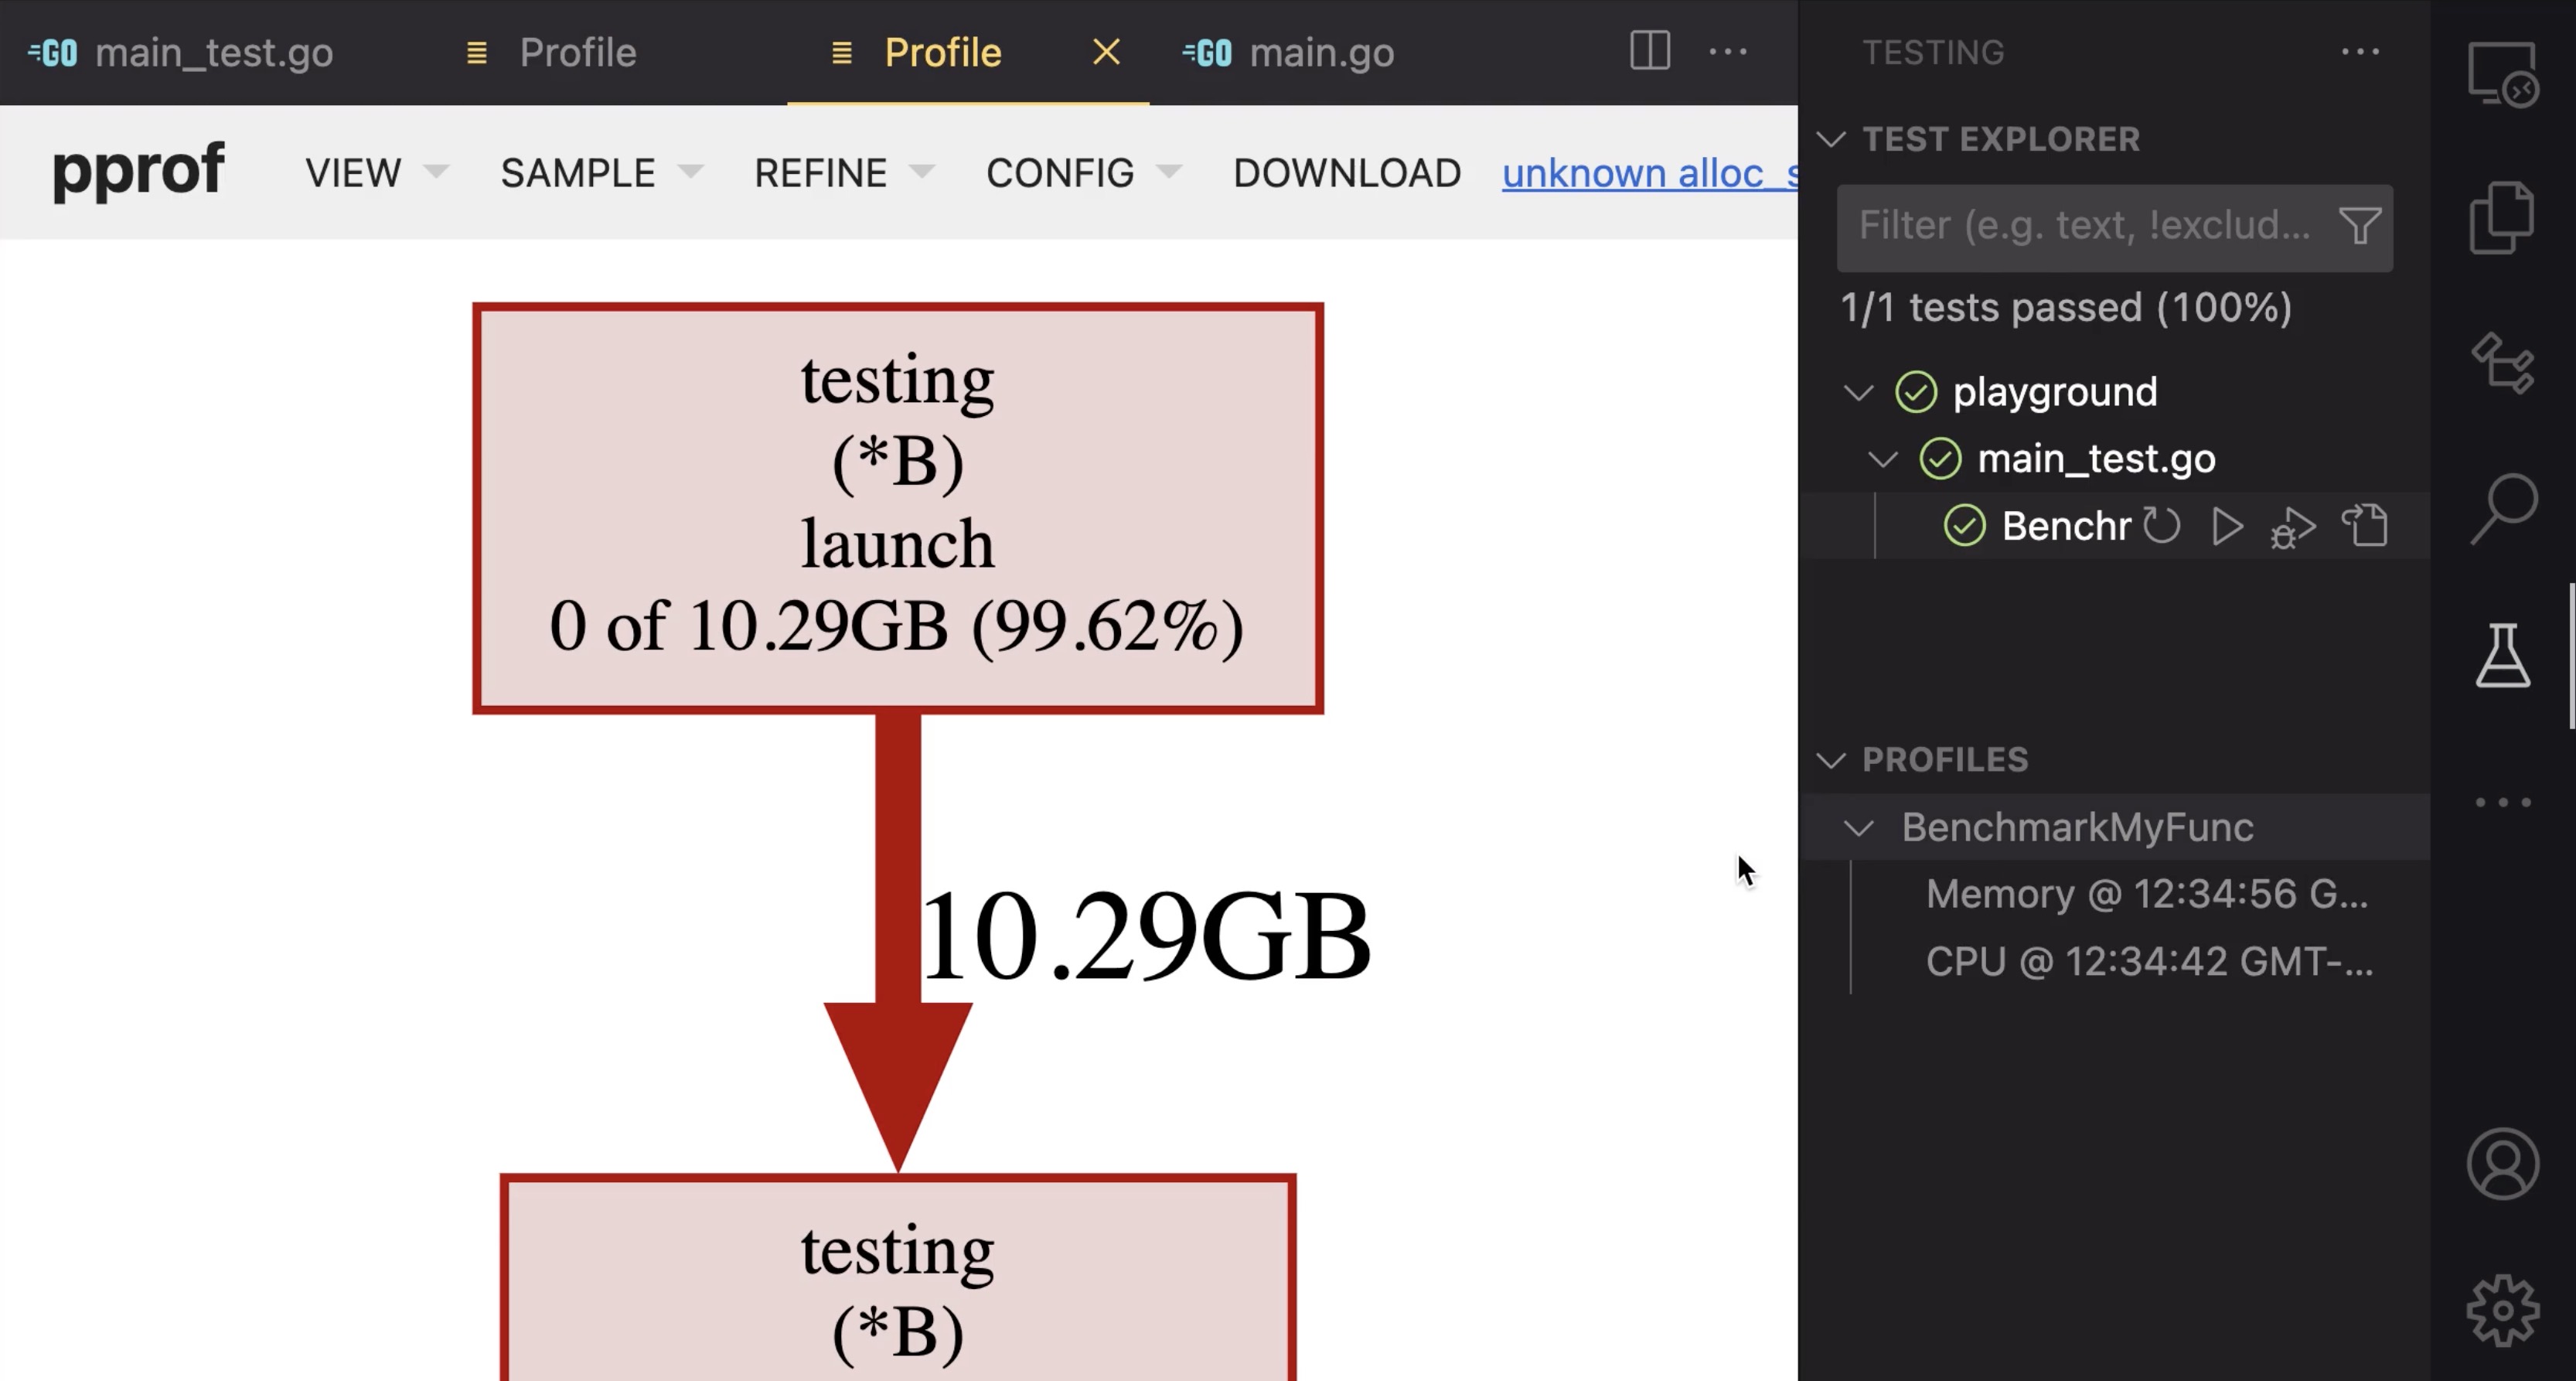Rerun the Benchmark test refresh icon
Image resolution: width=2576 pixels, height=1381 pixels.
2161,526
